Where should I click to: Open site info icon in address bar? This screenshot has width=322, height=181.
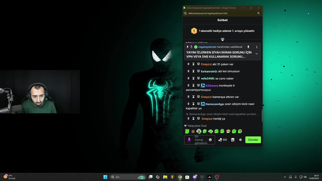point(185,13)
